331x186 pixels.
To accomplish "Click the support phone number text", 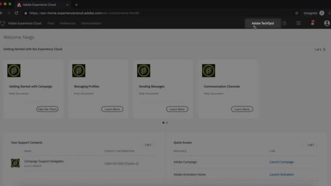I will point(121,163).
